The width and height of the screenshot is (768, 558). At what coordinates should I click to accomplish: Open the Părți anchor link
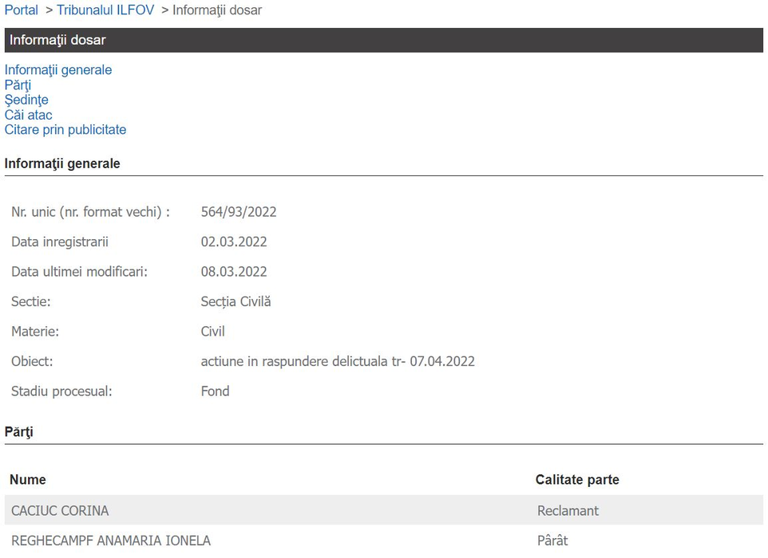click(x=18, y=85)
